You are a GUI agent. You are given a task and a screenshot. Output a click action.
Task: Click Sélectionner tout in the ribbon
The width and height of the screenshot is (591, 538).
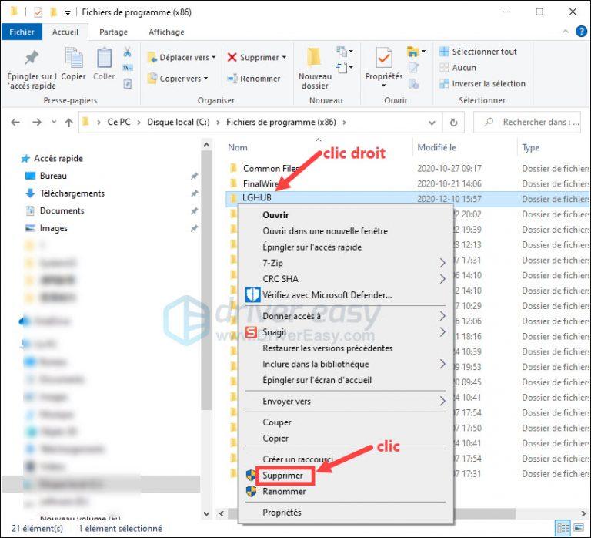(478, 52)
